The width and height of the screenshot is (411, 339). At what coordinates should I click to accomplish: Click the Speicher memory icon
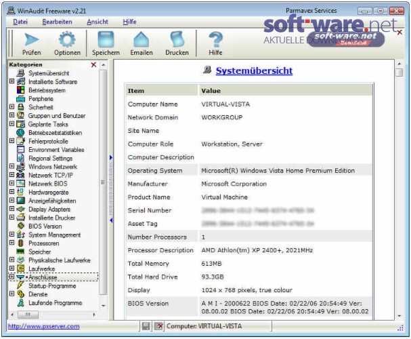pos(20,252)
